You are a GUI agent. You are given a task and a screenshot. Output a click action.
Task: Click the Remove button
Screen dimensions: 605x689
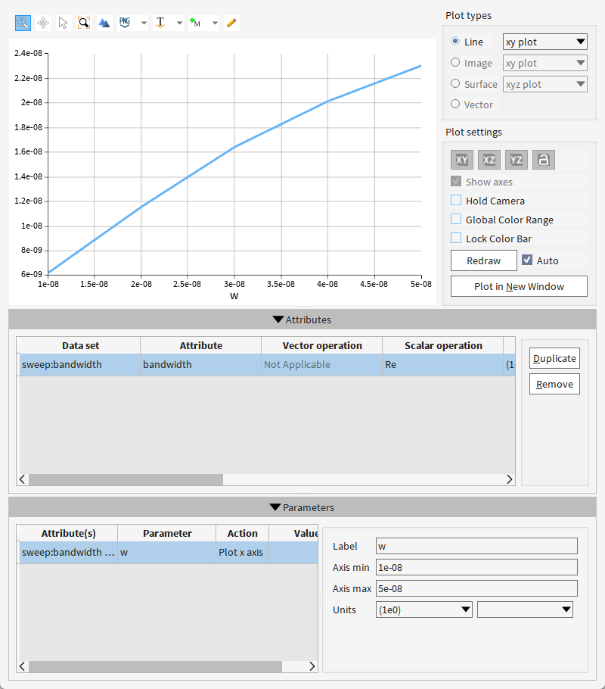[554, 384]
